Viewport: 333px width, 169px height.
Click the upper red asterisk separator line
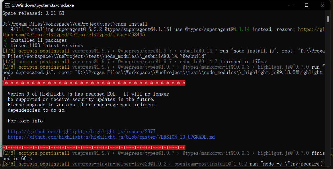(x=94, y=83)
